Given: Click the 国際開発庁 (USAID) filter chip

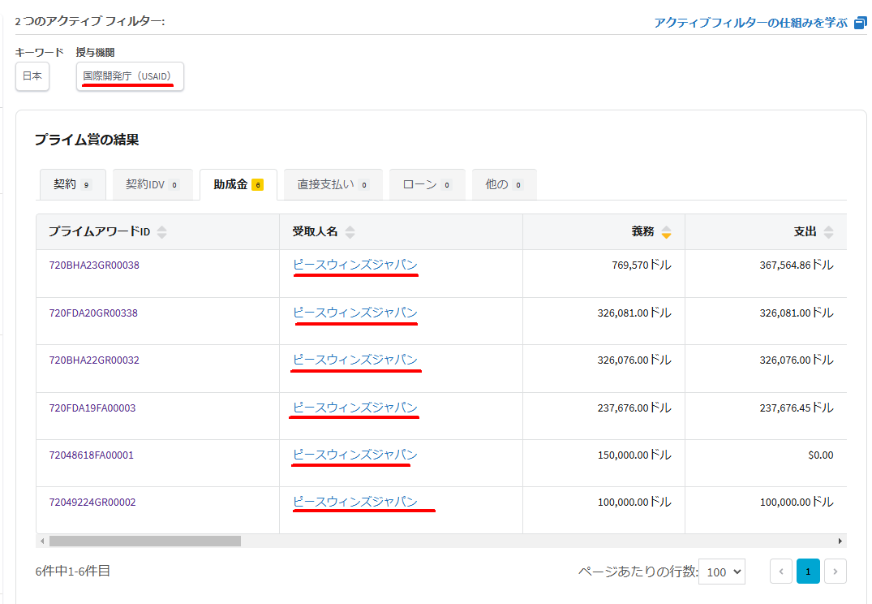Looking at the screenshot, I should pos(130,76).
